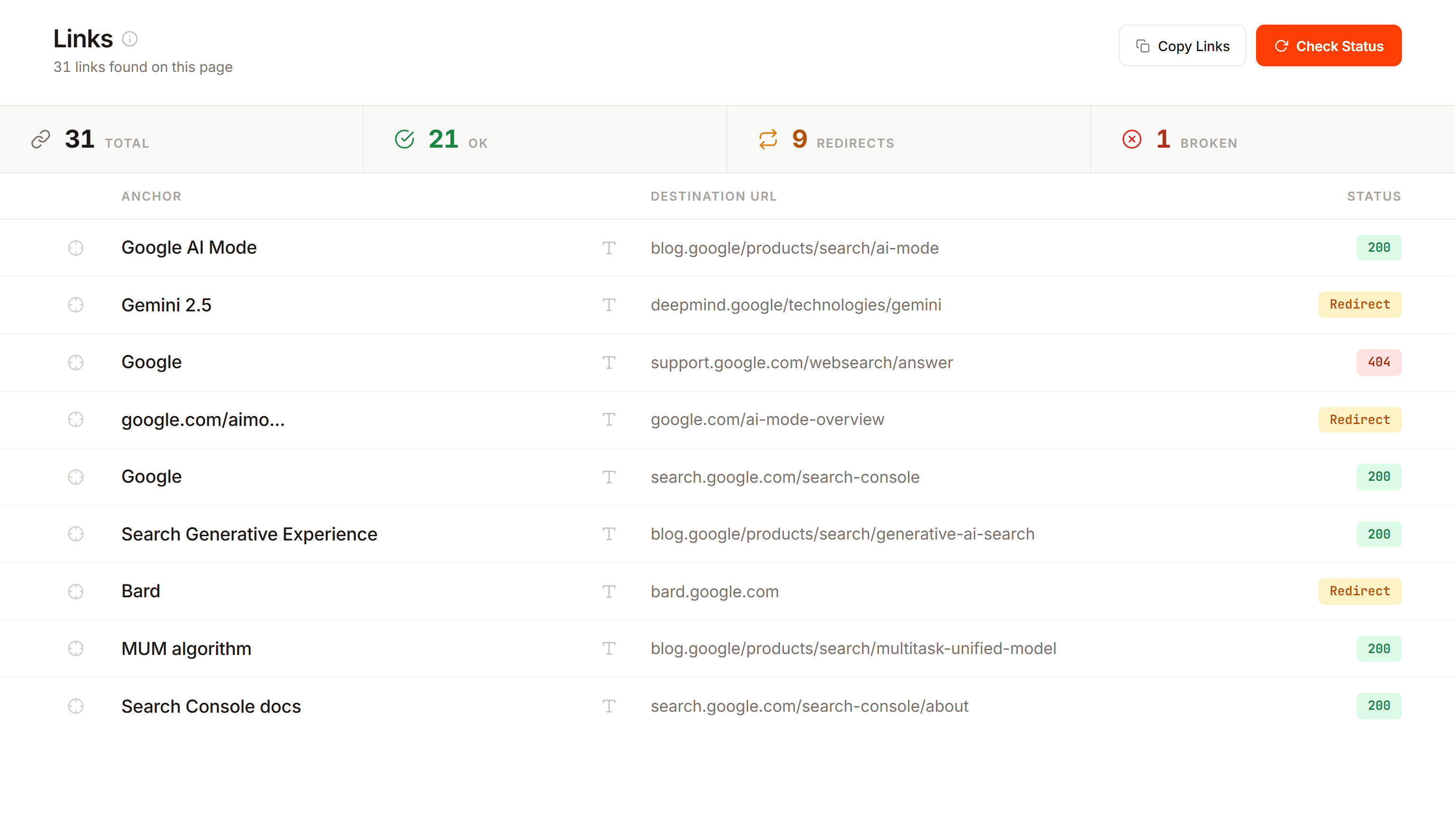Click text type icon in support.google.com row
1455x814 pixels.
[x=609, y=363]
